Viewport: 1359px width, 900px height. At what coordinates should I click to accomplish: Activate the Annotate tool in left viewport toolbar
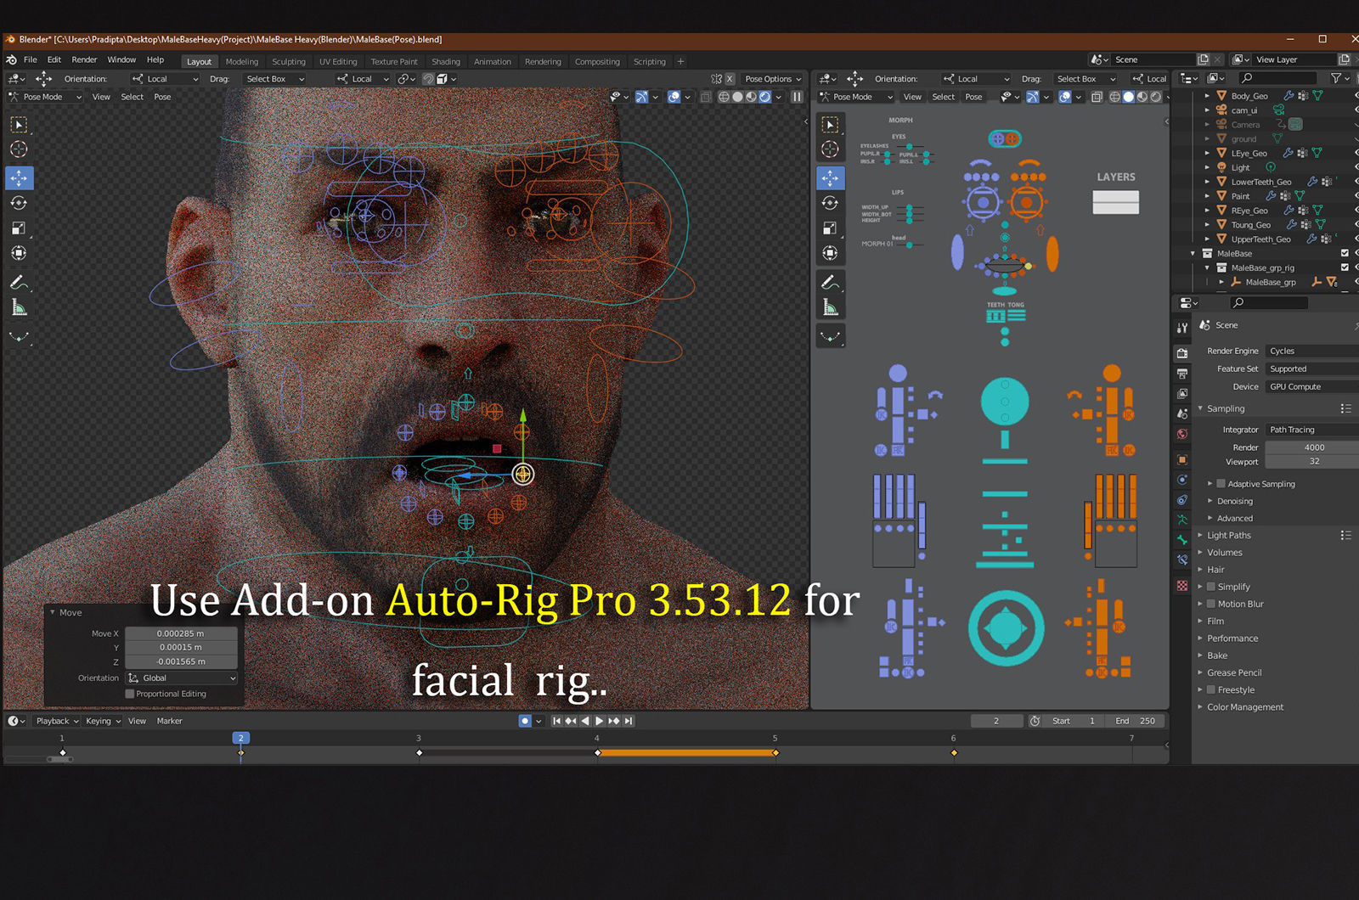click(19, 282)
